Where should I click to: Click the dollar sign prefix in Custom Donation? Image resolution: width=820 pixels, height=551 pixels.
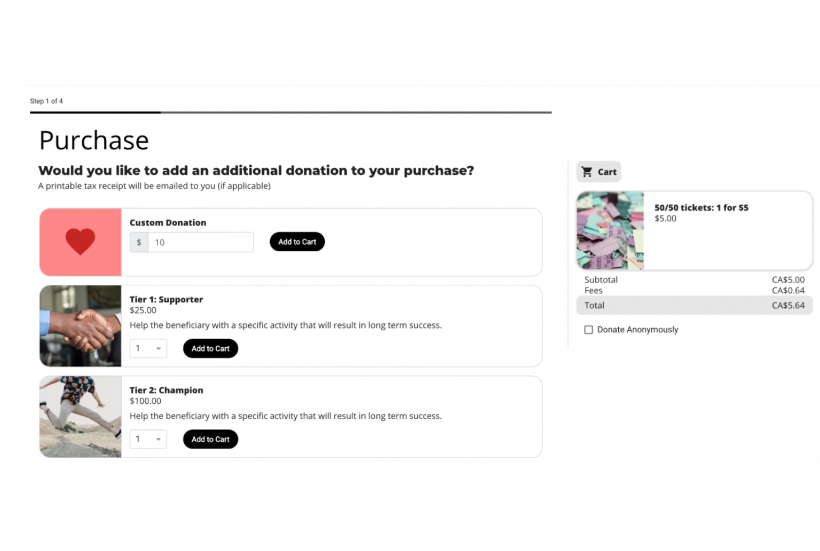tap(139, 242)
